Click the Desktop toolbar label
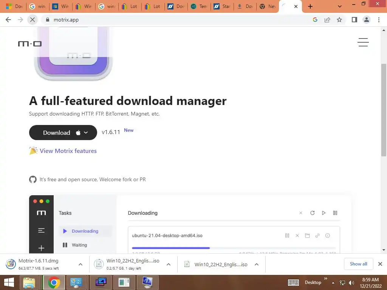Viewport: 387px width, 290px height. click(x=313, y=282)
